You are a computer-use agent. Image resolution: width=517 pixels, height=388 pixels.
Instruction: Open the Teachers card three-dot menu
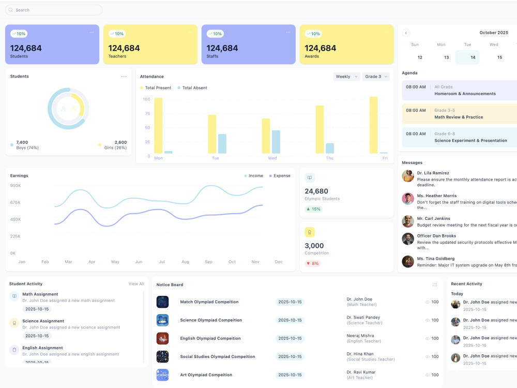tap(190, 32)
